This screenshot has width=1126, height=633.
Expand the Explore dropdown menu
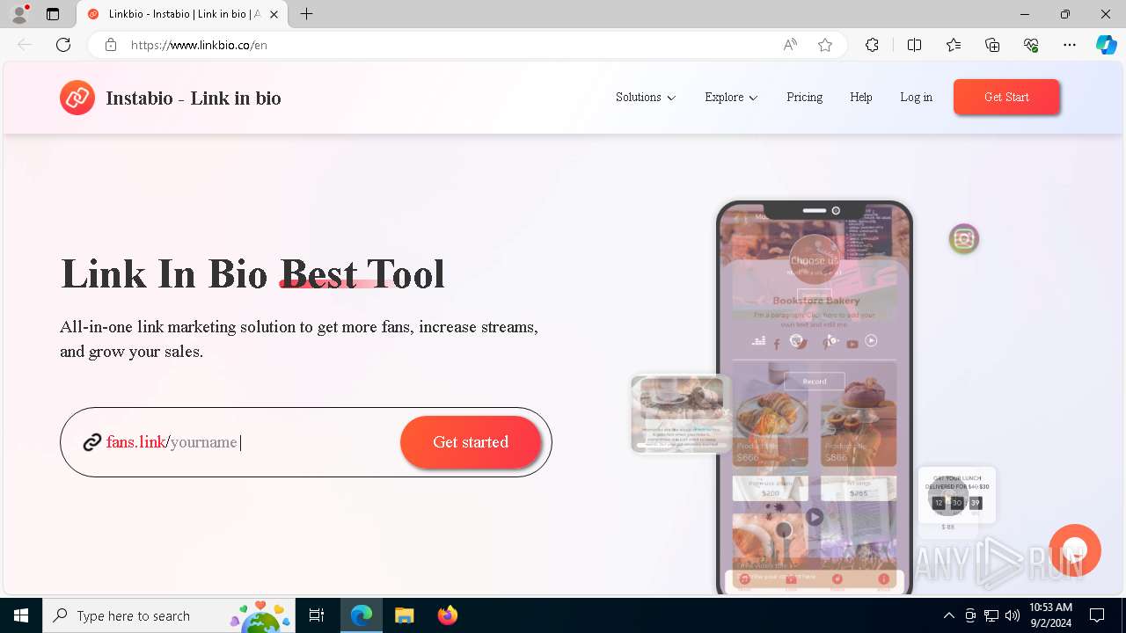point(731,98)
